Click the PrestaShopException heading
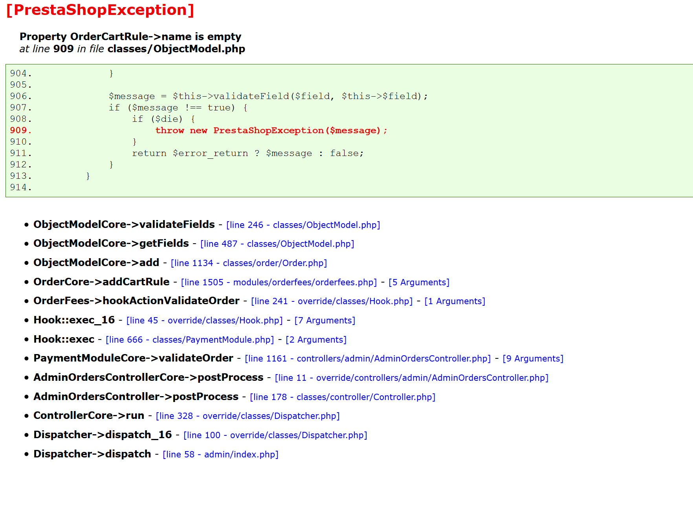 [100, 10]
